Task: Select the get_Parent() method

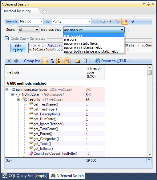Action: 43,134
